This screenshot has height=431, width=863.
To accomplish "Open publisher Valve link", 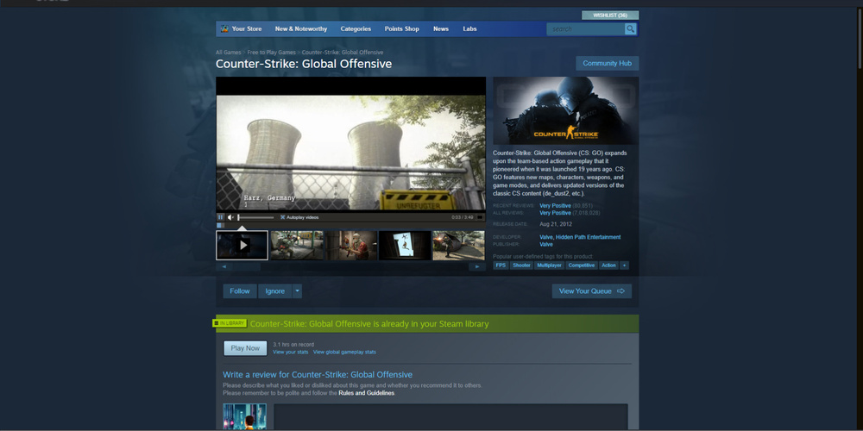I will point(546,244).
